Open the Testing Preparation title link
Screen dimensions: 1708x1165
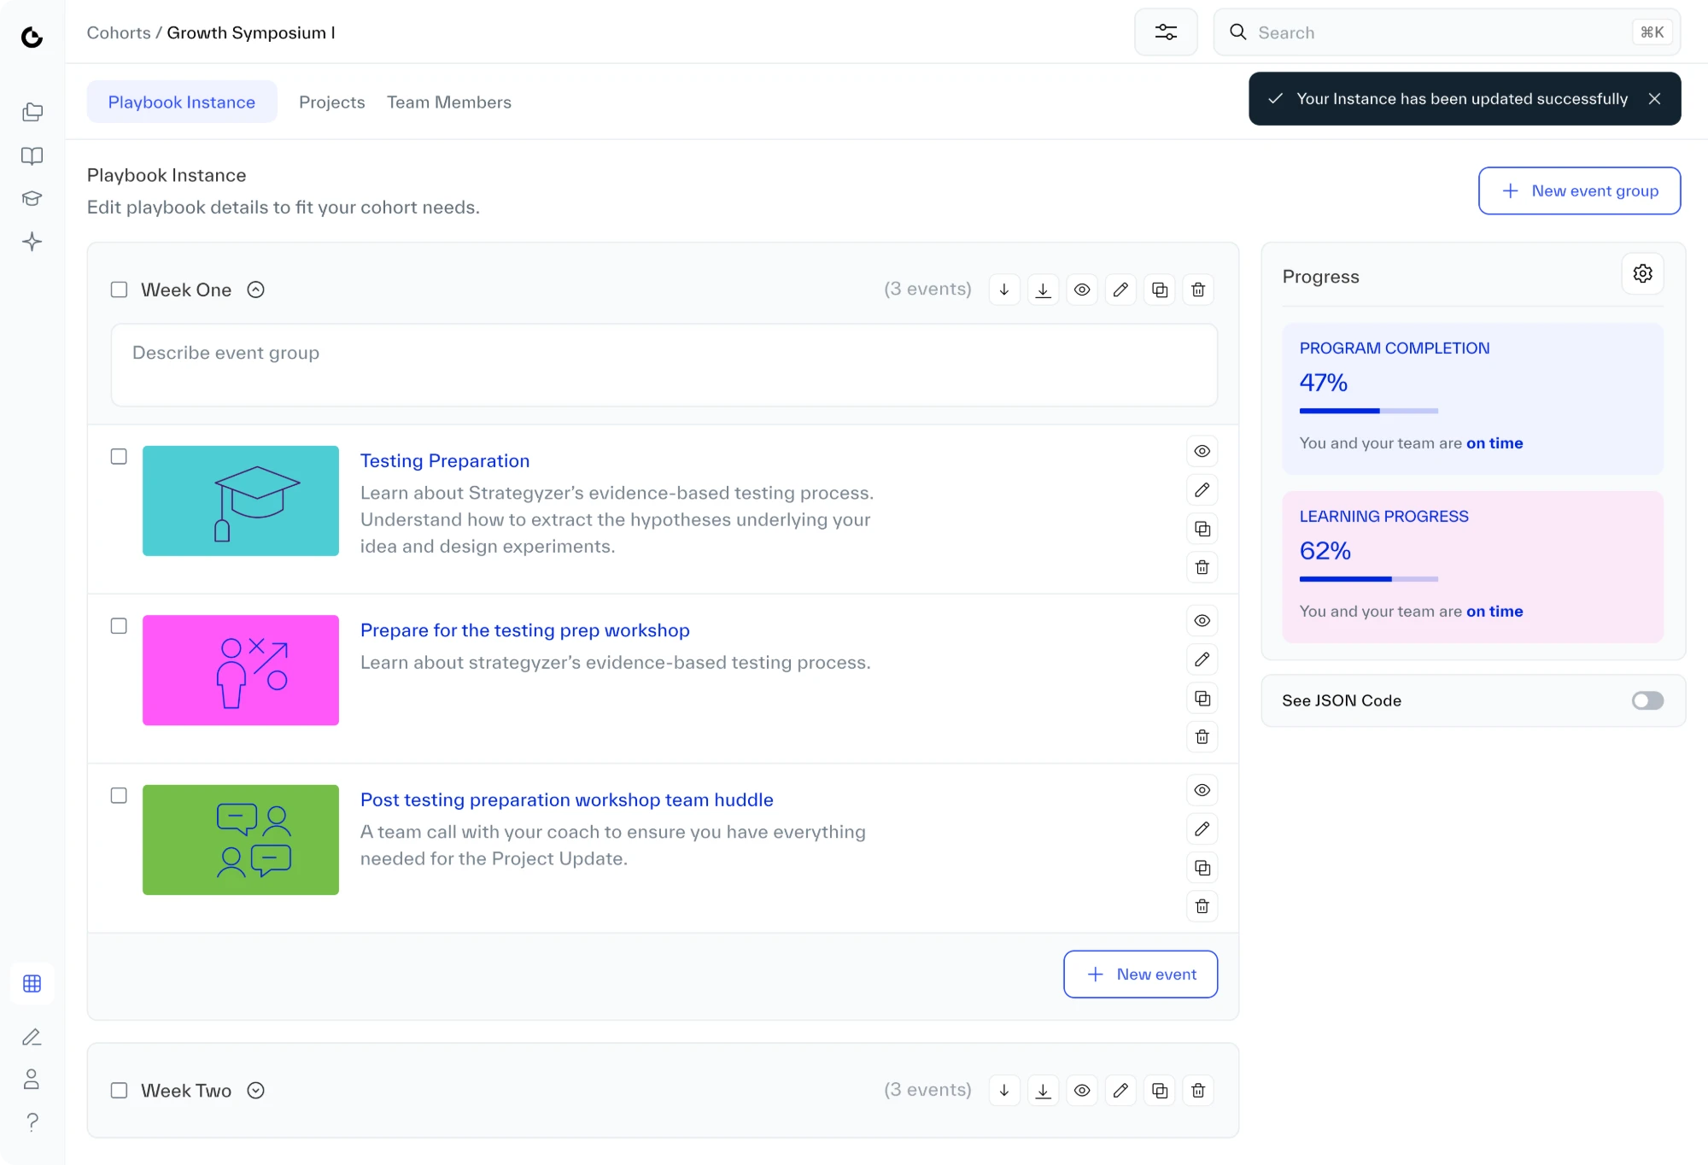click(445, 460)
